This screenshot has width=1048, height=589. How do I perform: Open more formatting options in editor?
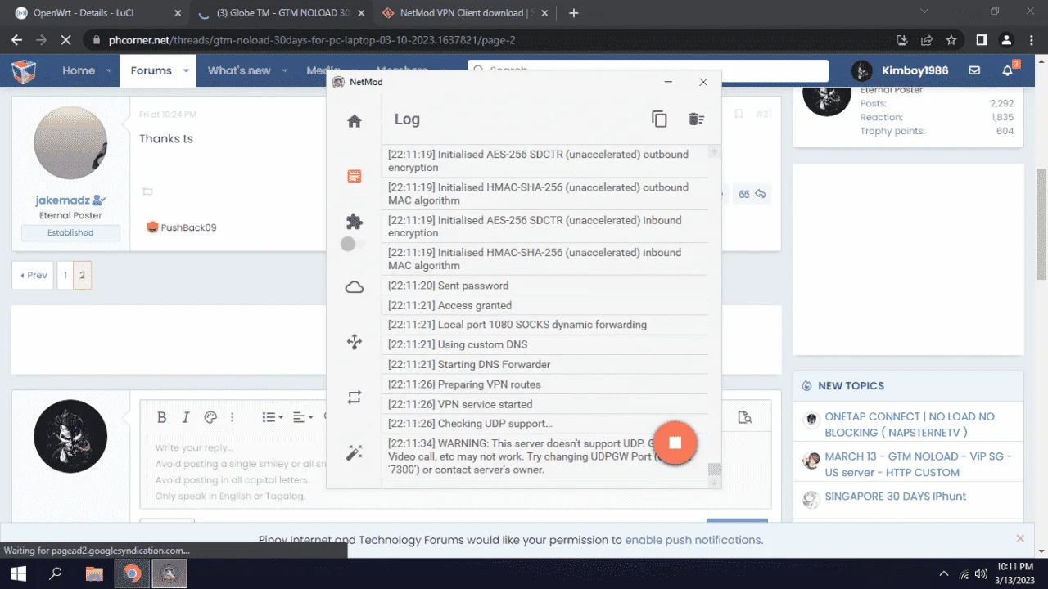pos(233,417)
